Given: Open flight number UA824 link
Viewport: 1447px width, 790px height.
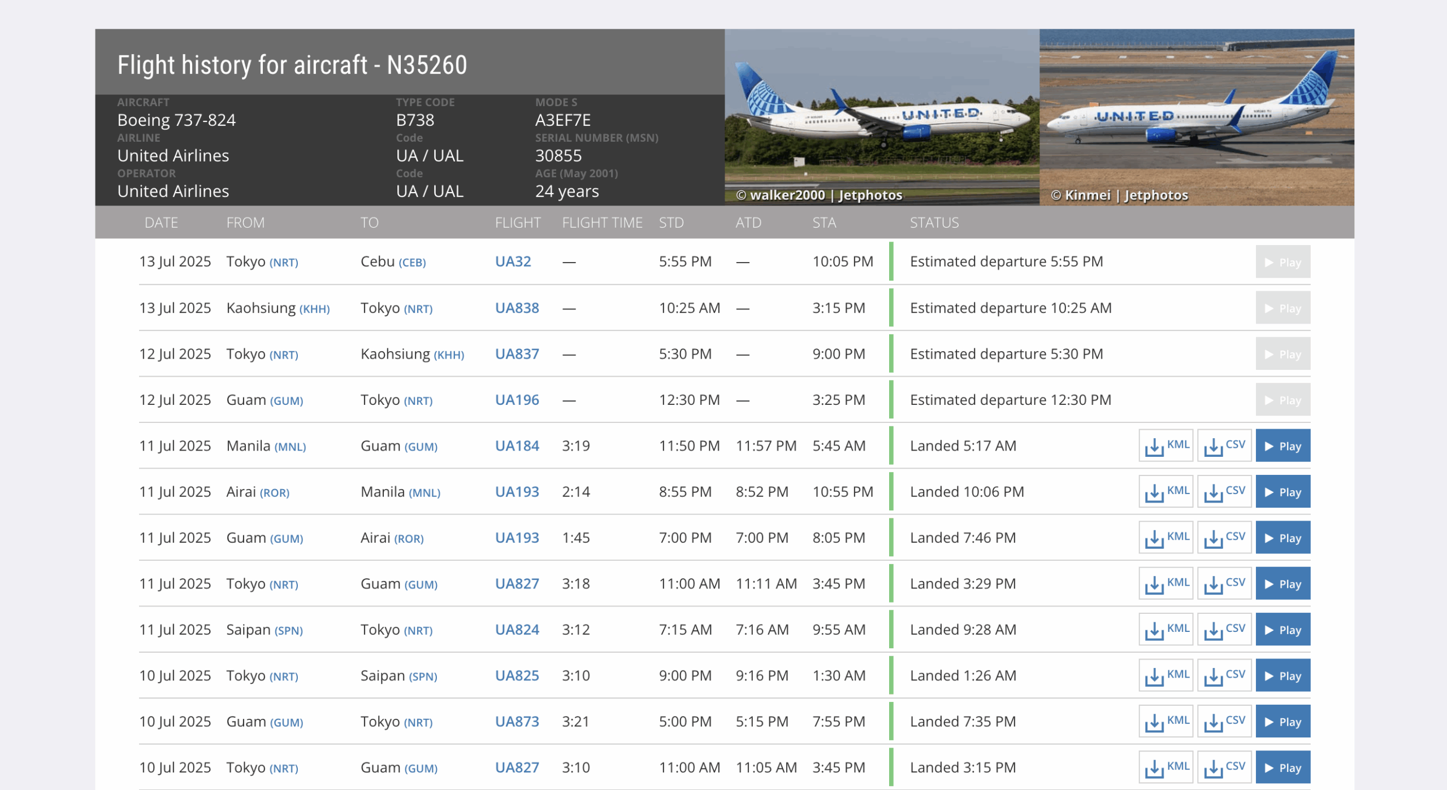Looking at the screenshot, I should [x=517, y=630].
